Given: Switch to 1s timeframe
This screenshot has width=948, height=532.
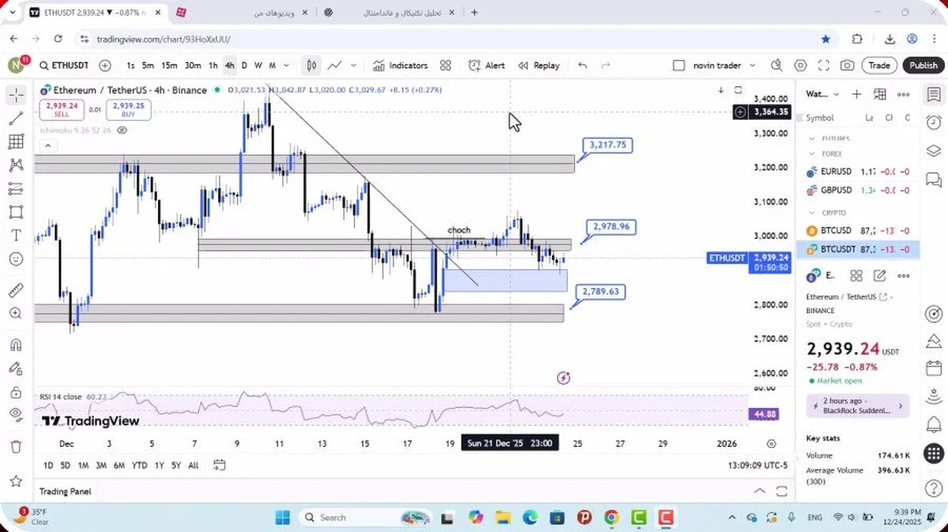Looking at the screenshot, I should [130, 66].
